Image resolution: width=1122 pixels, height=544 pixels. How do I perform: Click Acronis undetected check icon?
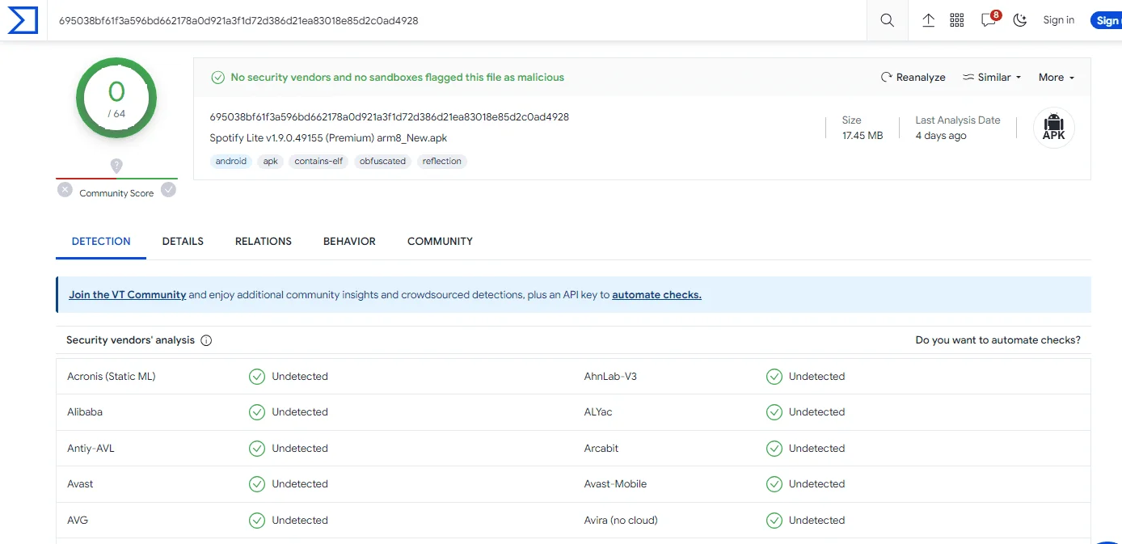257,377
